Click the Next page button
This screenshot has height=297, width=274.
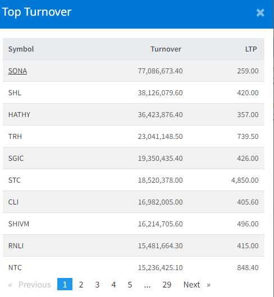pyautogui.click(x=197, y=284)
